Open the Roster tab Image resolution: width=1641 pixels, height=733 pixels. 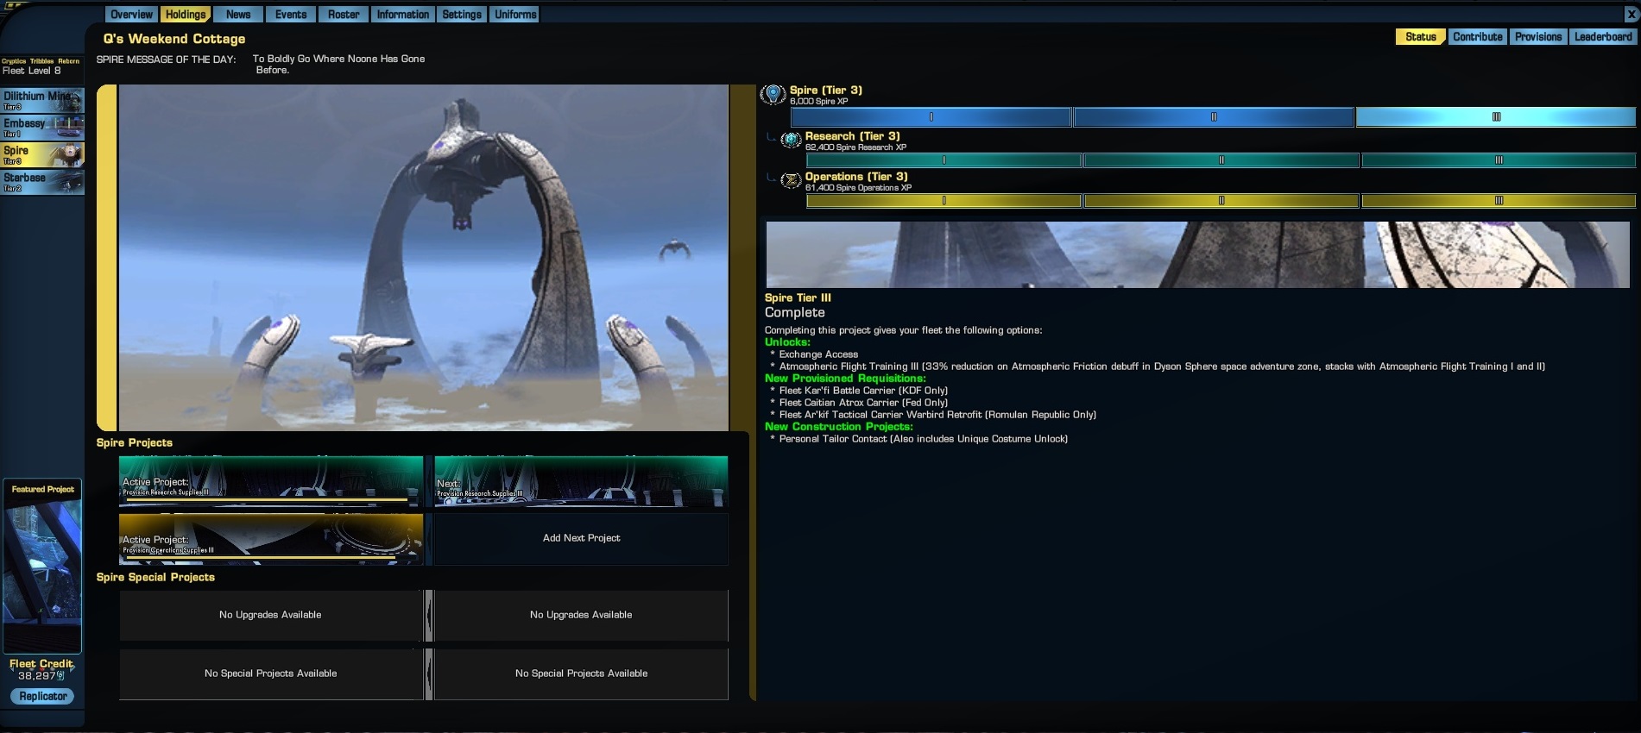pos(344,15)
